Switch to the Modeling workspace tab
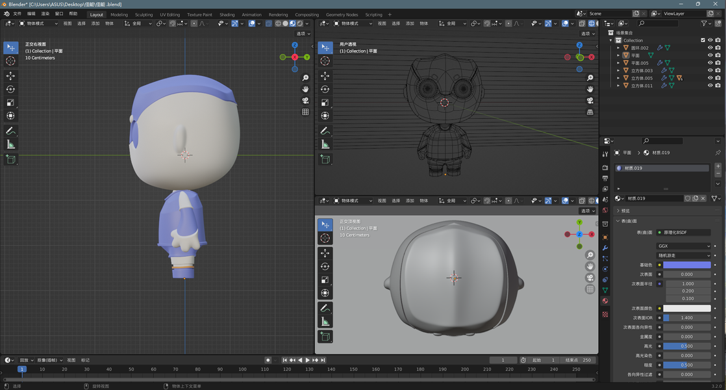 click(119, 14)
